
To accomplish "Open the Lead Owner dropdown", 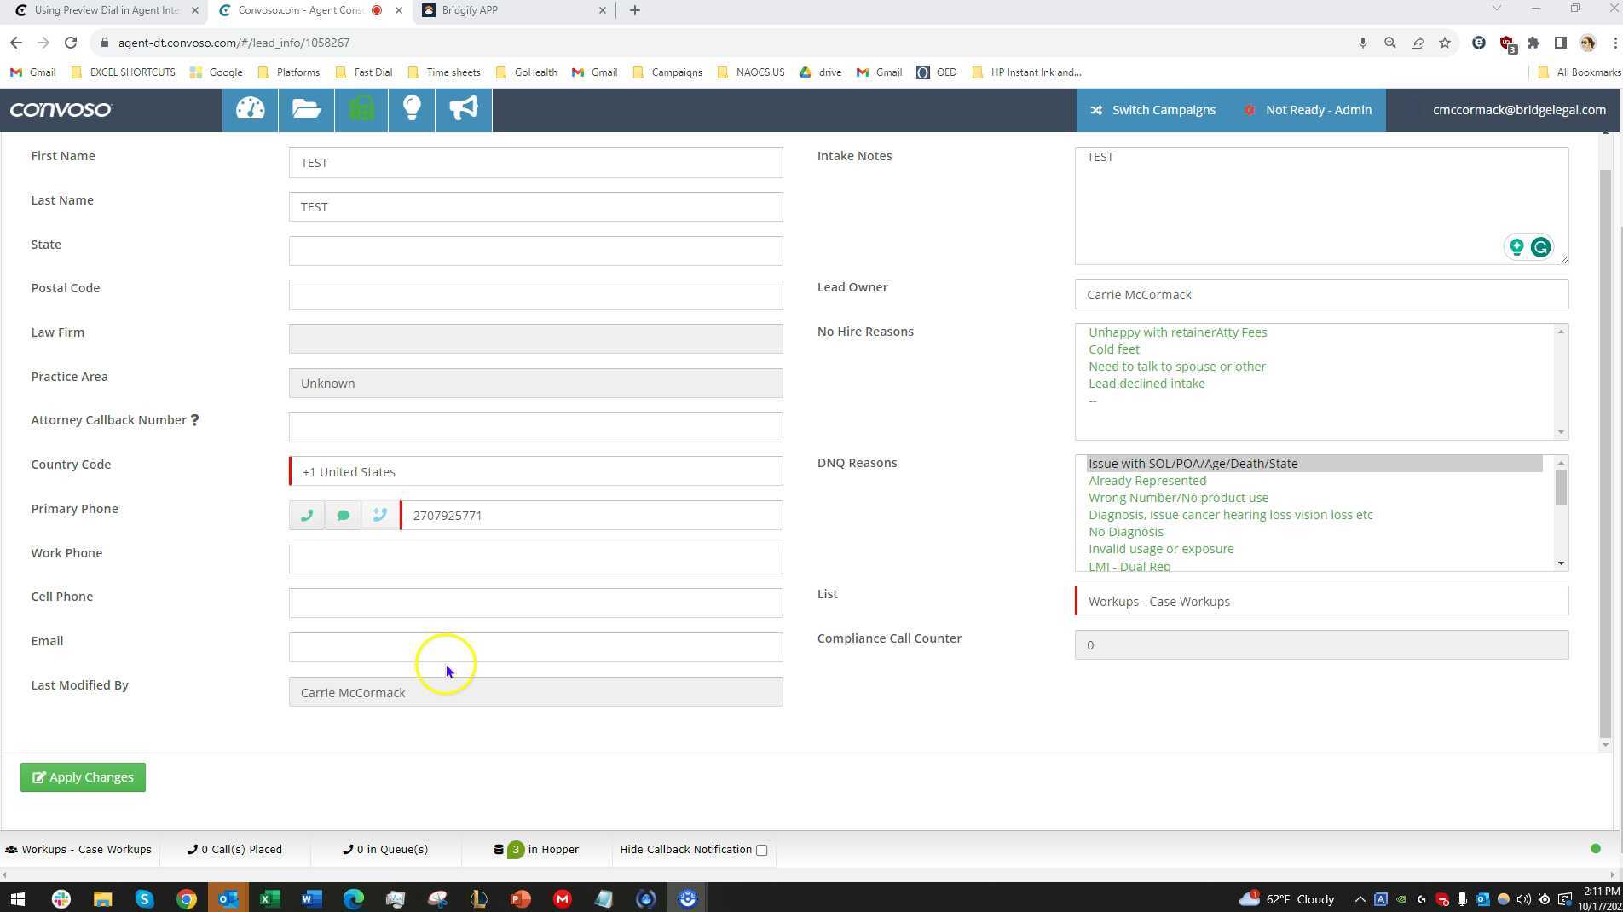I will [x=1320, y=294].
